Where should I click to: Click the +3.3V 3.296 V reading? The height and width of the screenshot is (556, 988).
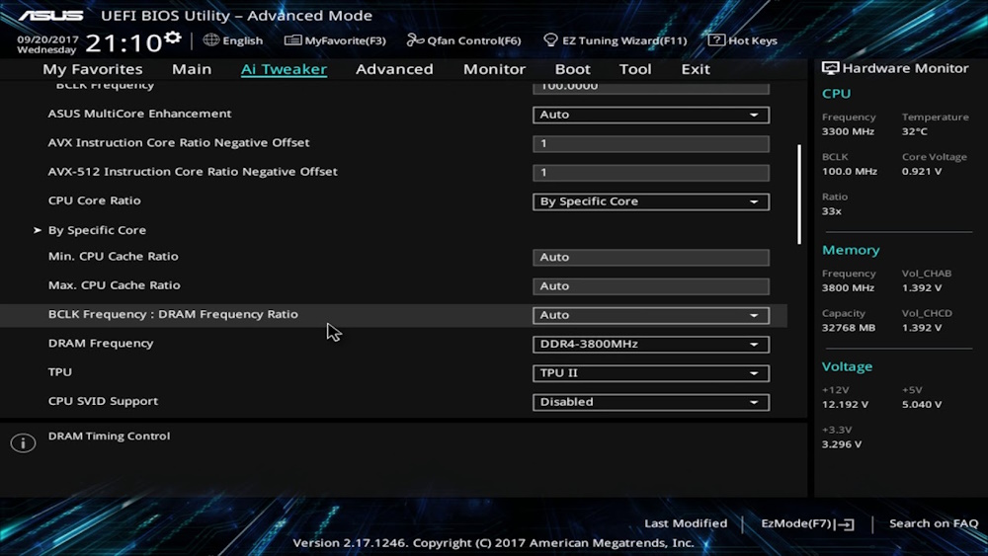(841, 444)
